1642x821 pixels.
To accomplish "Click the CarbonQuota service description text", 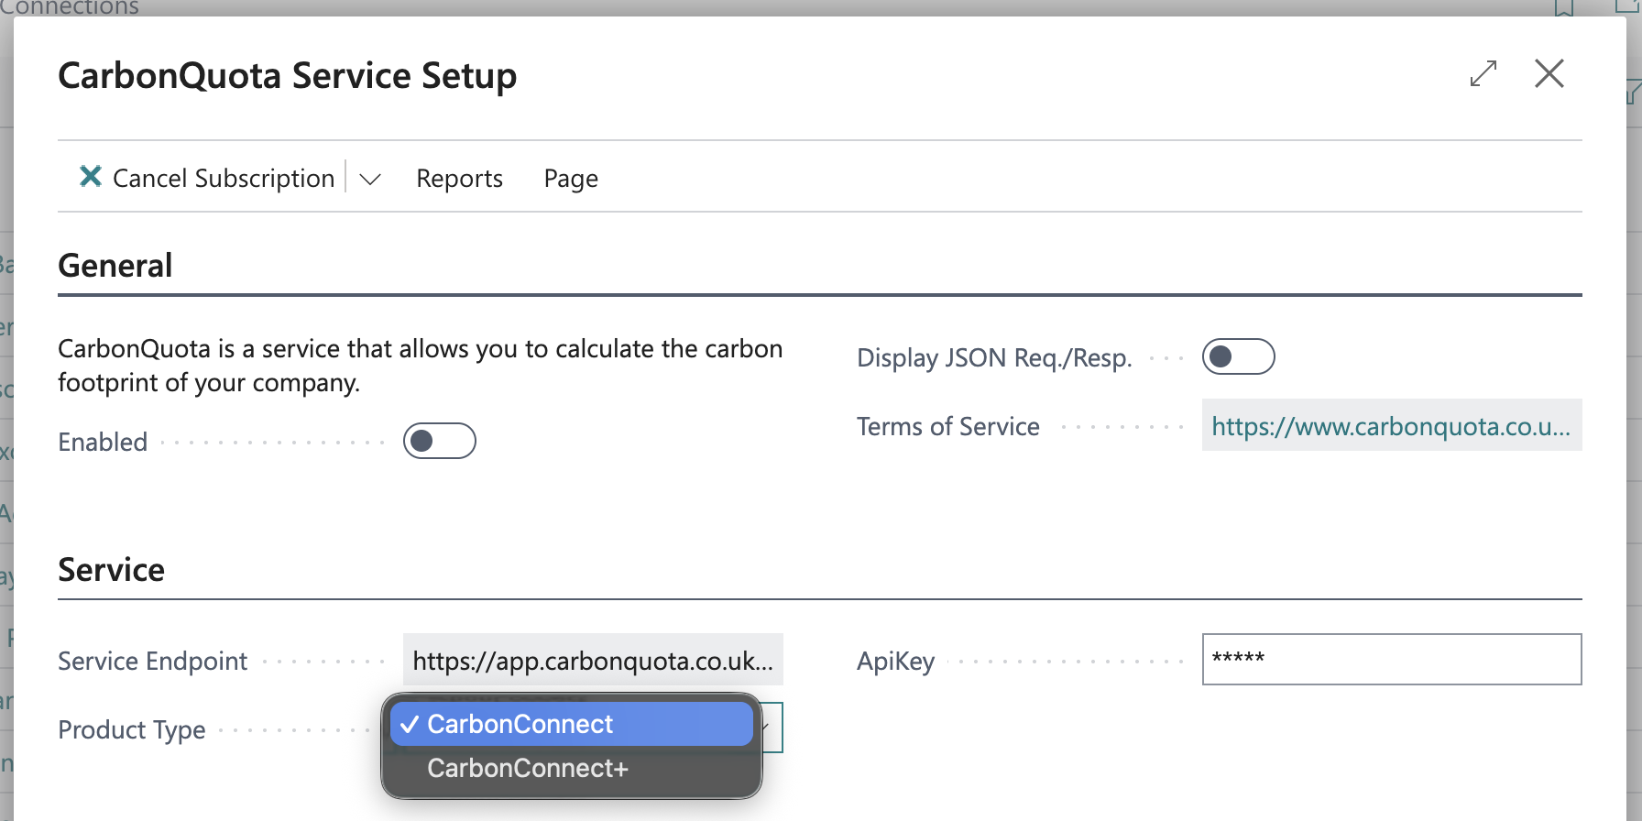I will tap(421, 366).
